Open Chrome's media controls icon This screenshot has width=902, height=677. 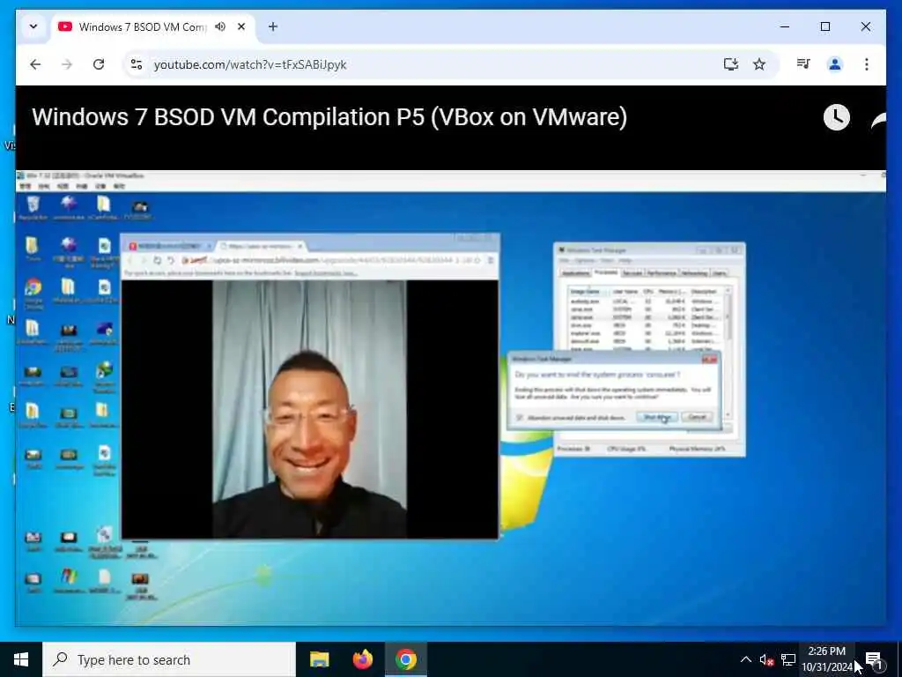click(803, 64)
